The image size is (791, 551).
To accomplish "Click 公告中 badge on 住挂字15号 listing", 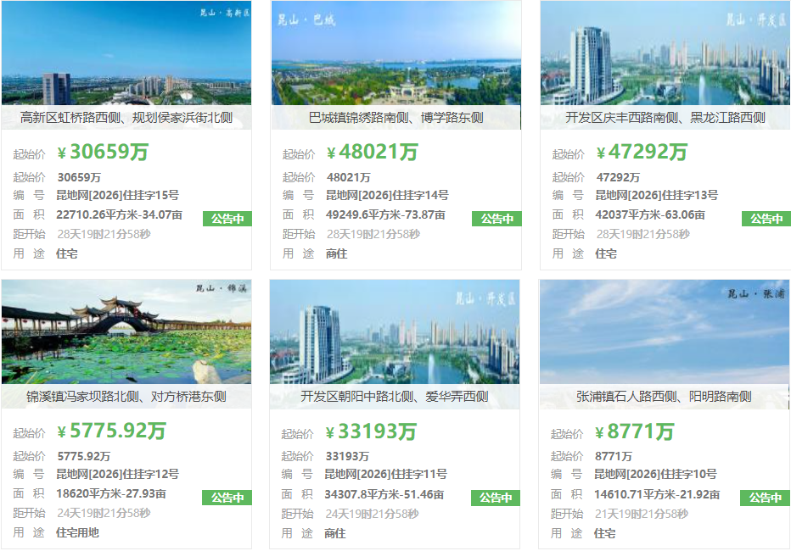I will coord(227,219).
